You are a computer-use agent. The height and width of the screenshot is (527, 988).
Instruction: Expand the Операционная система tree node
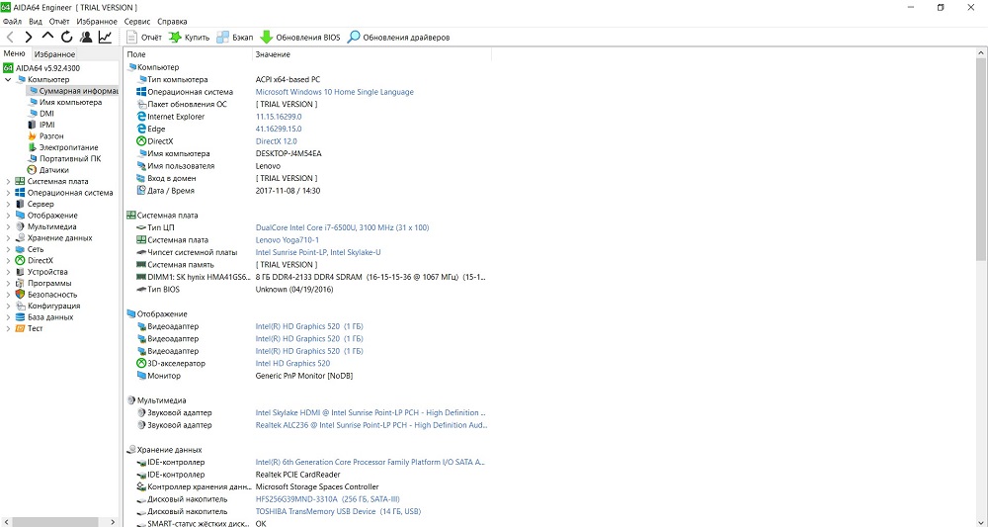click(8, 193)
